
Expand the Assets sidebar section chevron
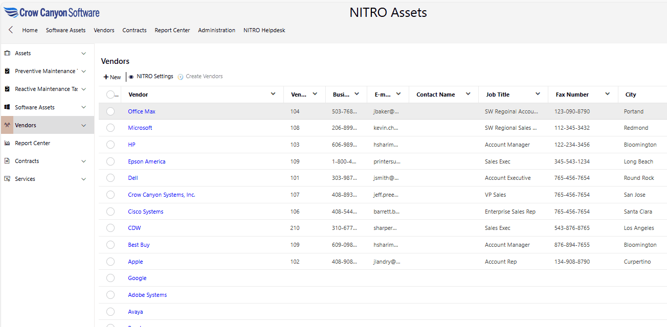(x=84, y=53)
